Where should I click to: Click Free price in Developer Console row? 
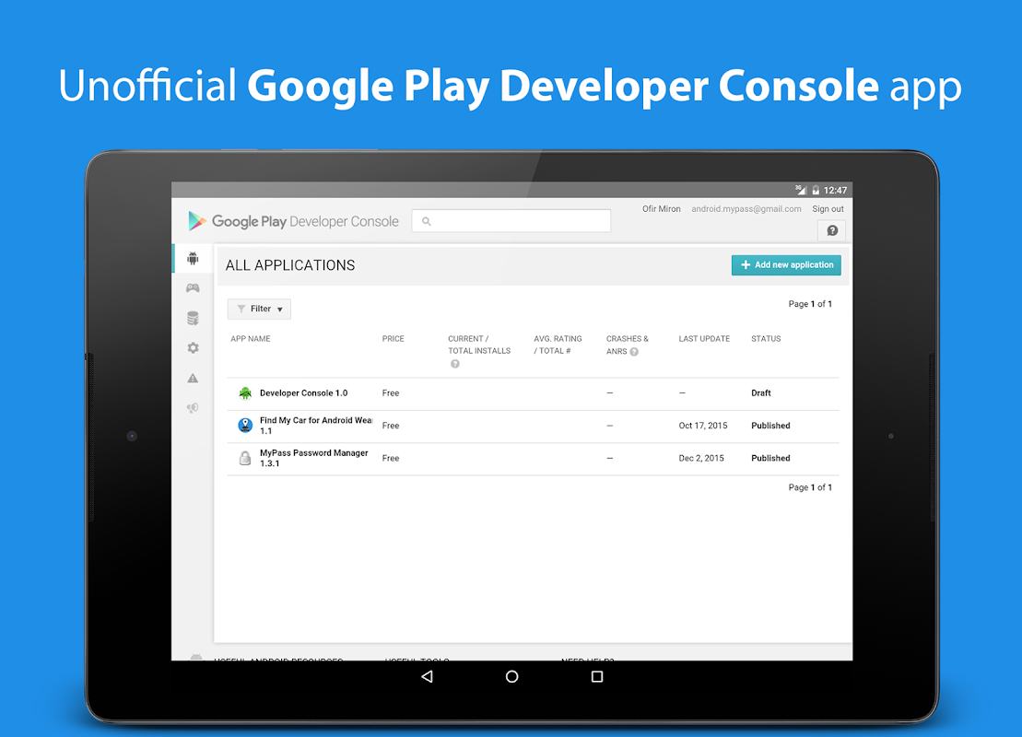391,393
